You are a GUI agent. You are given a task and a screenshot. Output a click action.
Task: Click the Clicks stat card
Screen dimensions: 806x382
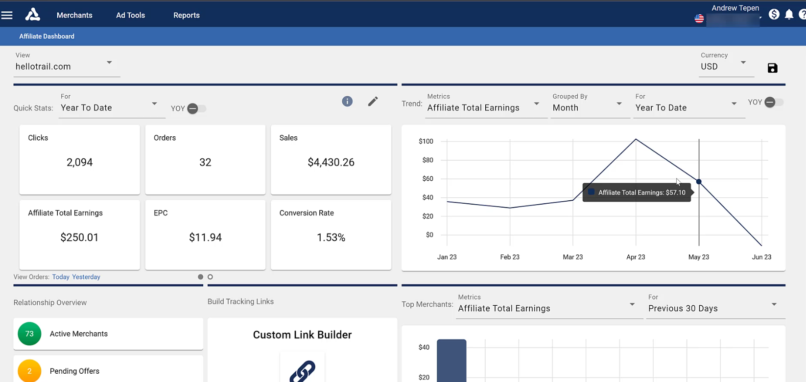click(x=80, y=160)
